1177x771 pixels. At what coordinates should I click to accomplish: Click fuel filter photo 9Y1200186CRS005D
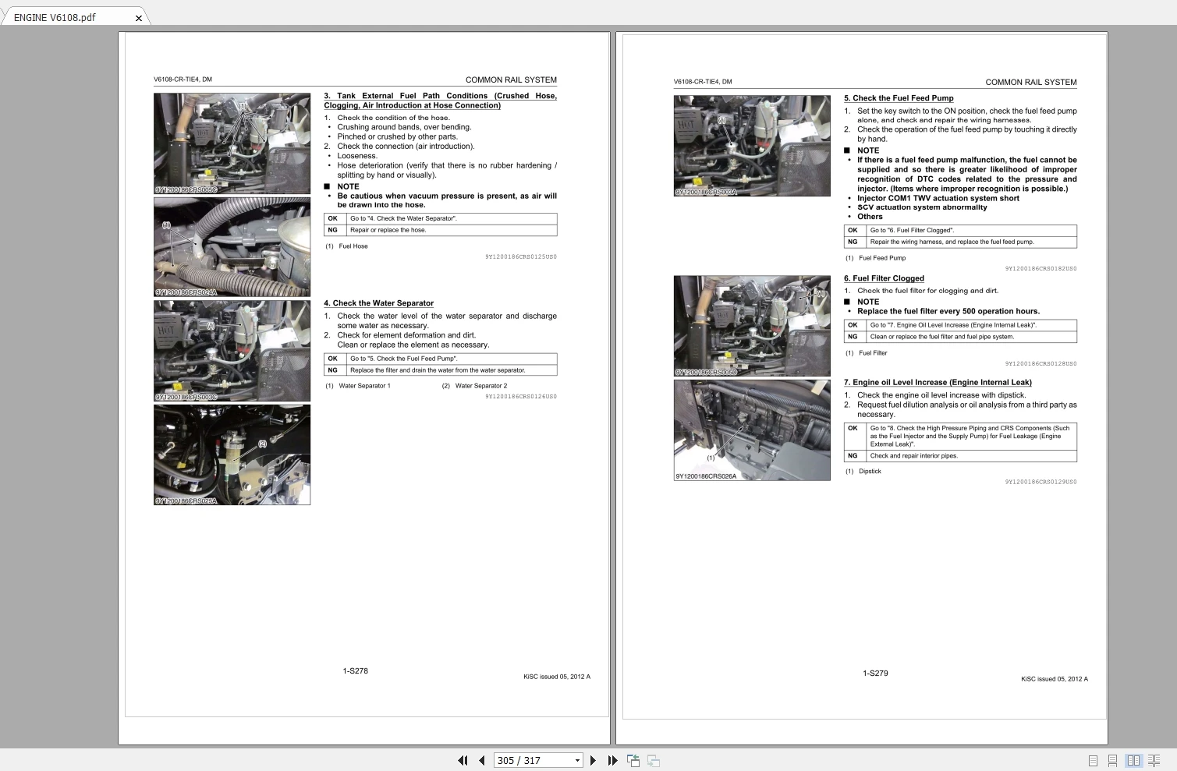[x=752, y=326]
